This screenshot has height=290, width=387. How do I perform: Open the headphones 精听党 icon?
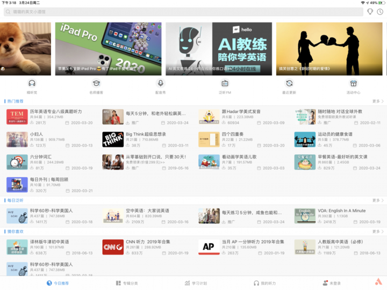32,83
